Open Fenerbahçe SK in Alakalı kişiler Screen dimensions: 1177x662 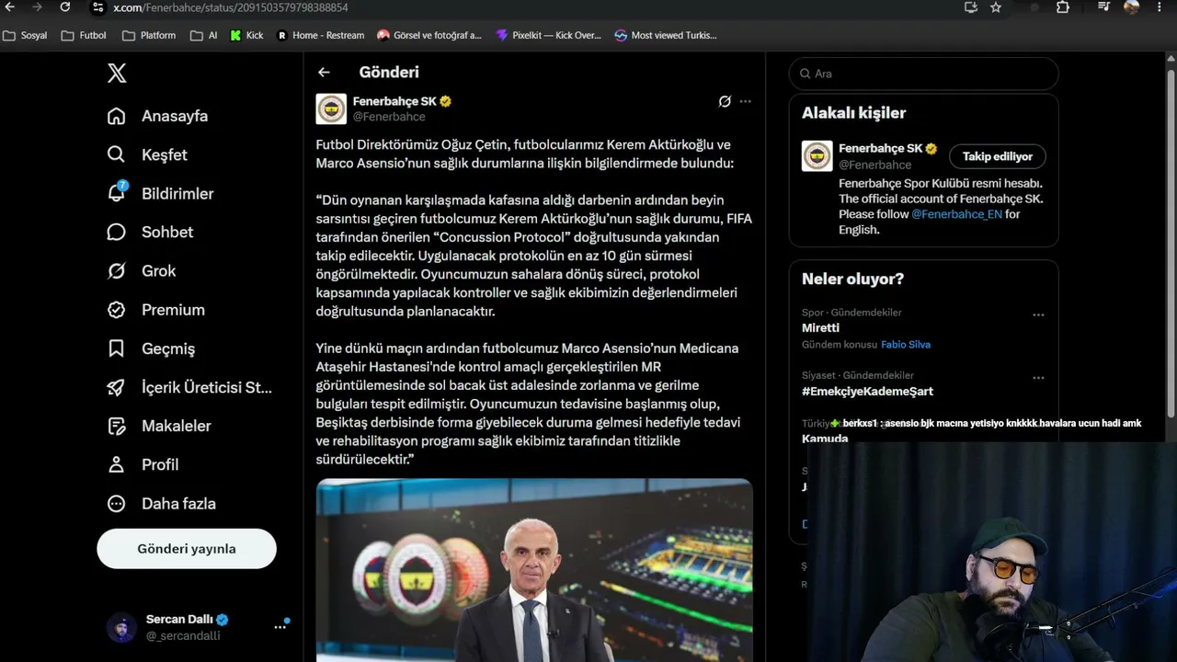[x=881, y=148]
